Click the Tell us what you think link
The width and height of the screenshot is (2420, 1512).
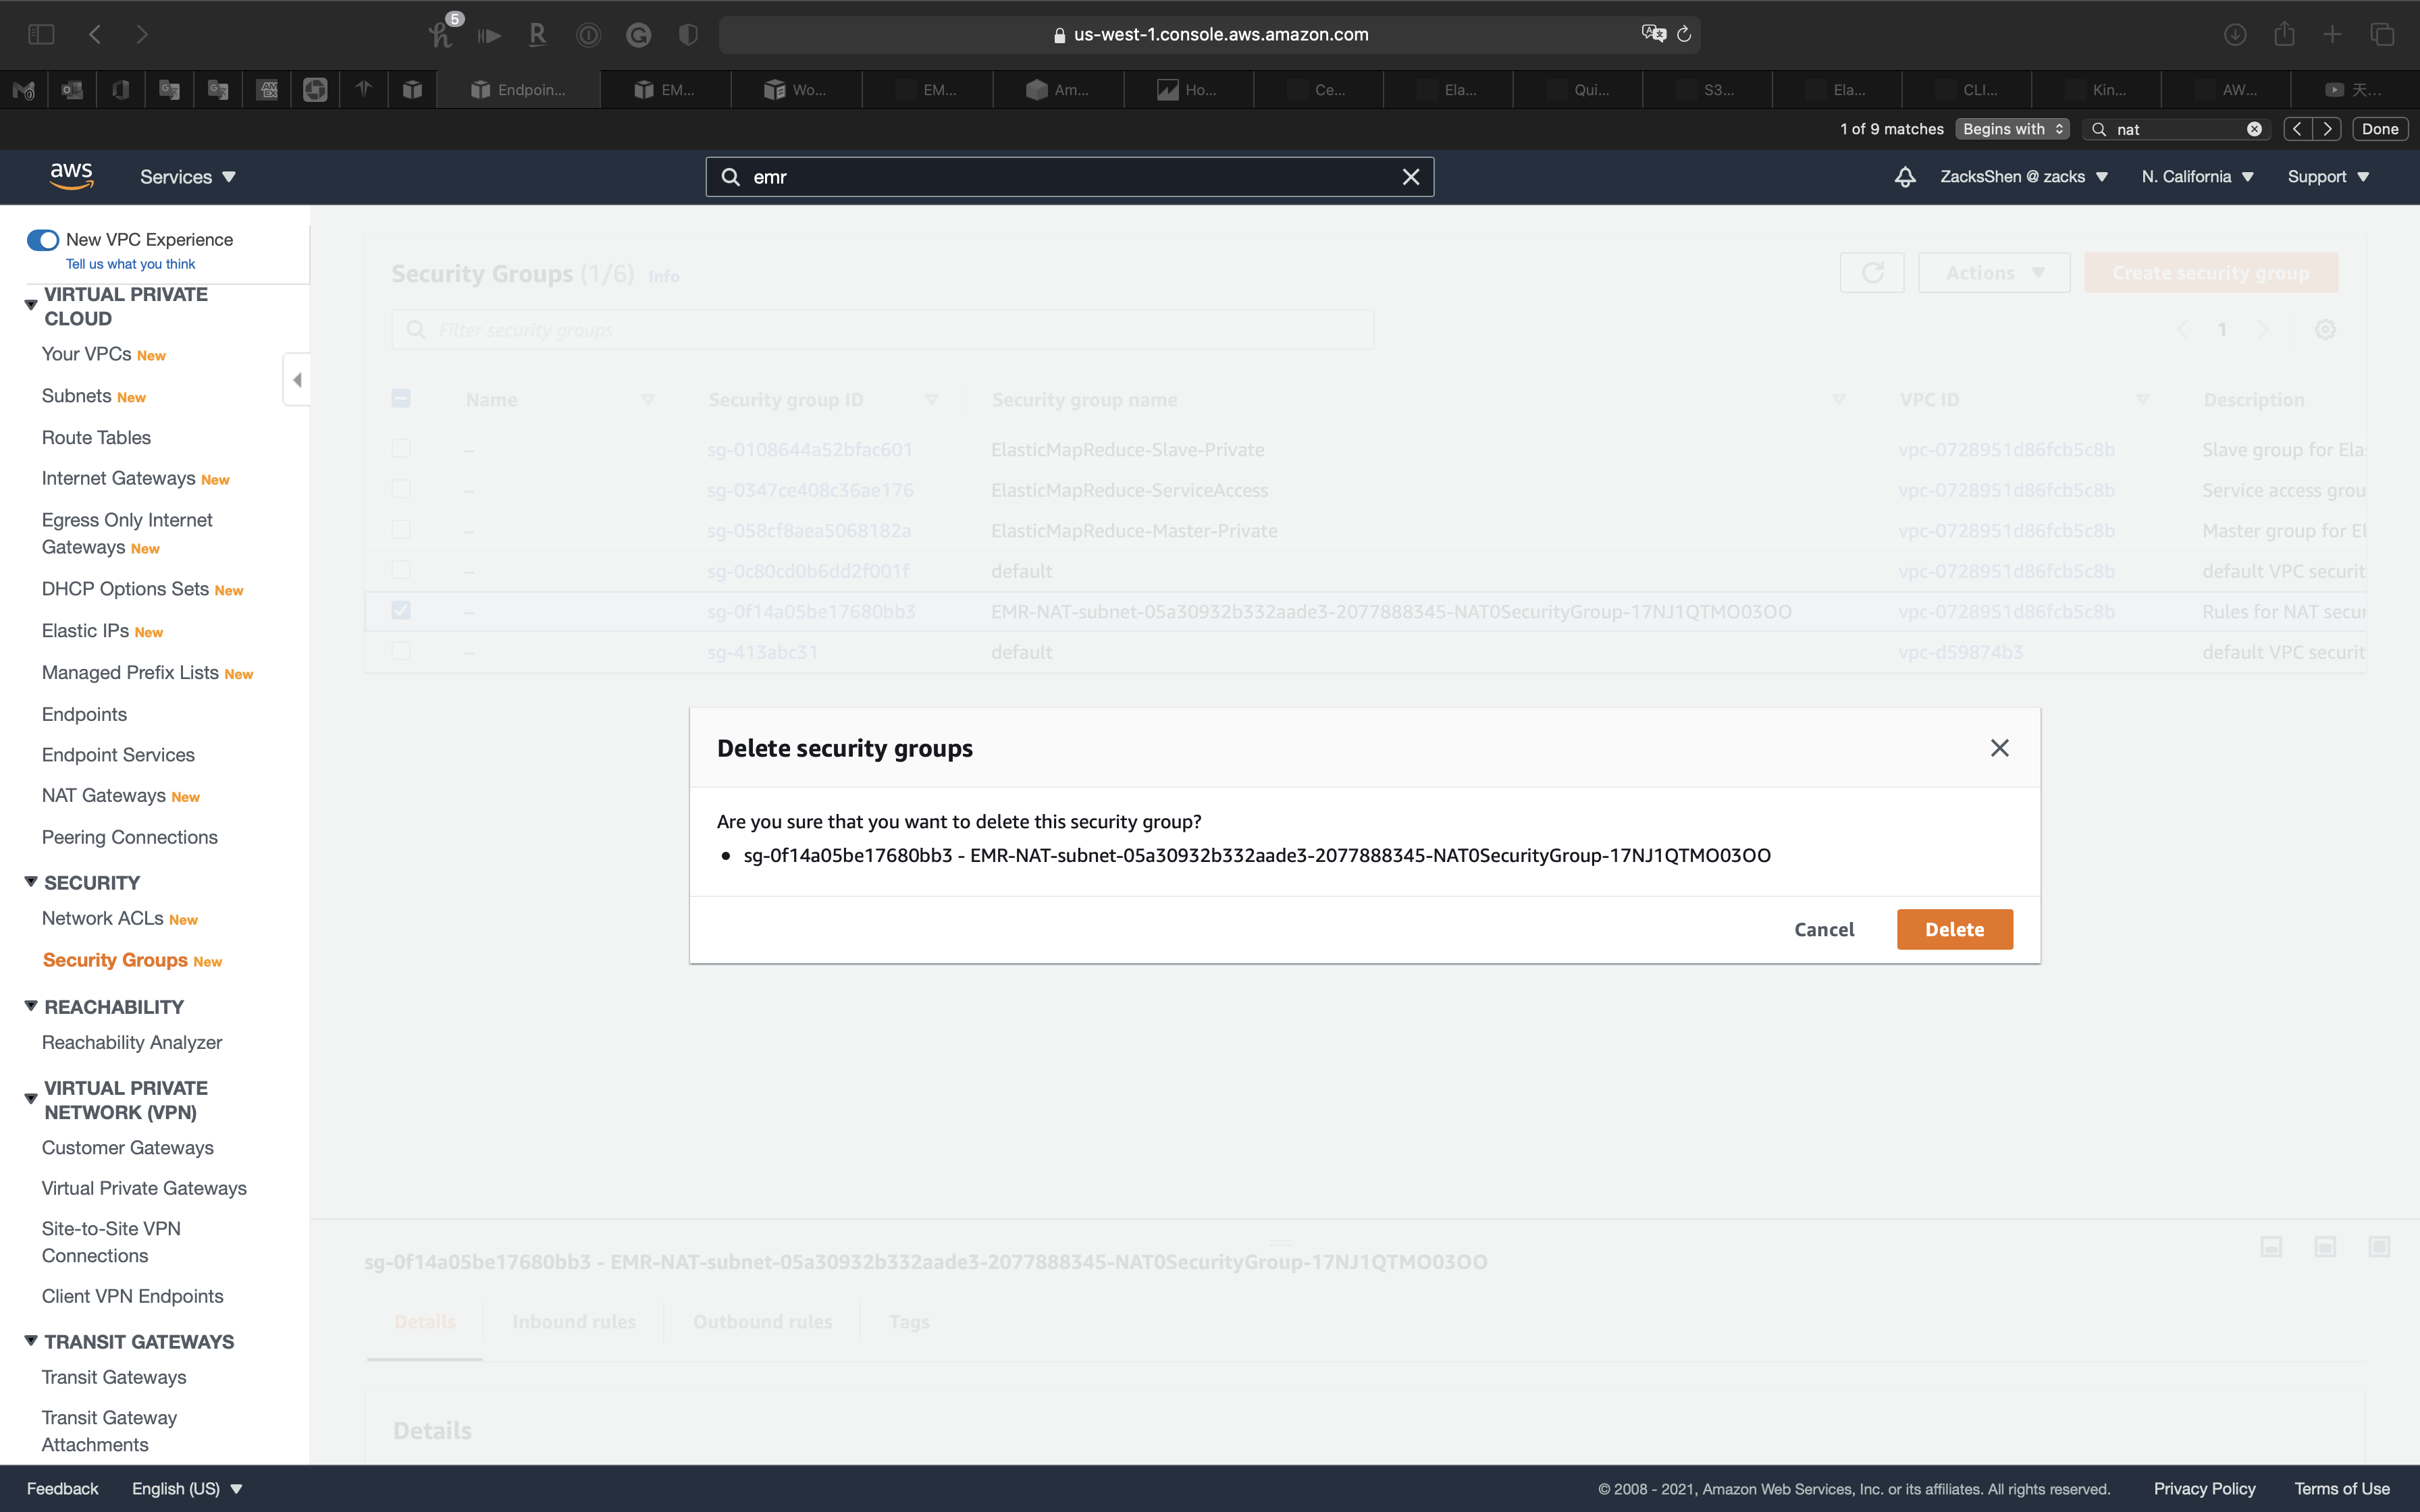(130, 264)
